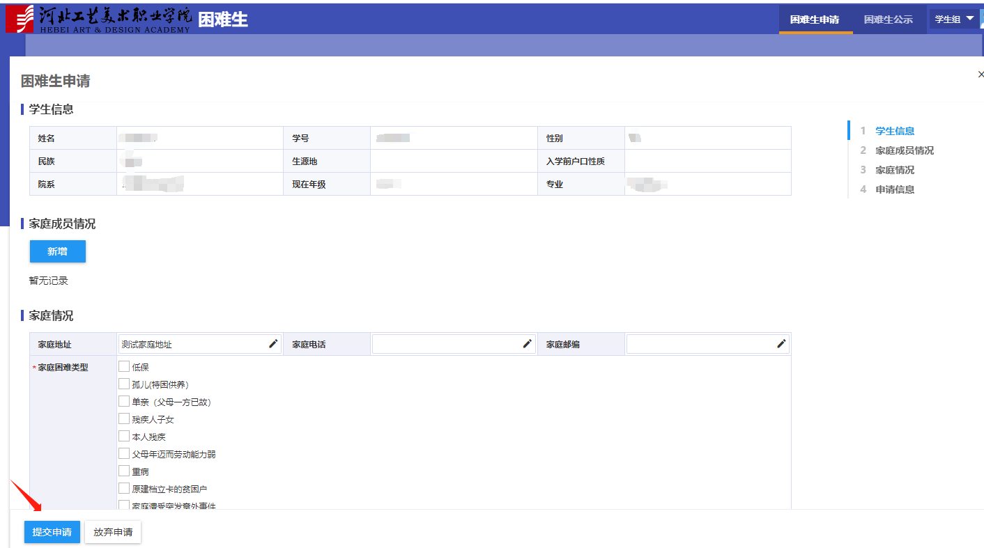This screenshot has width=984, height=548.
Task: Click the 家庭电话 input field
Action: (x=446, y=344)
